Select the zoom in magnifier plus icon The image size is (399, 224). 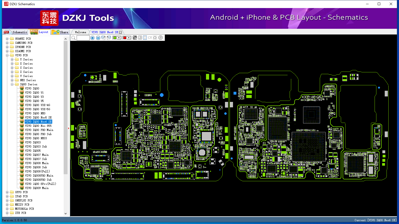[x=92, y=38]
